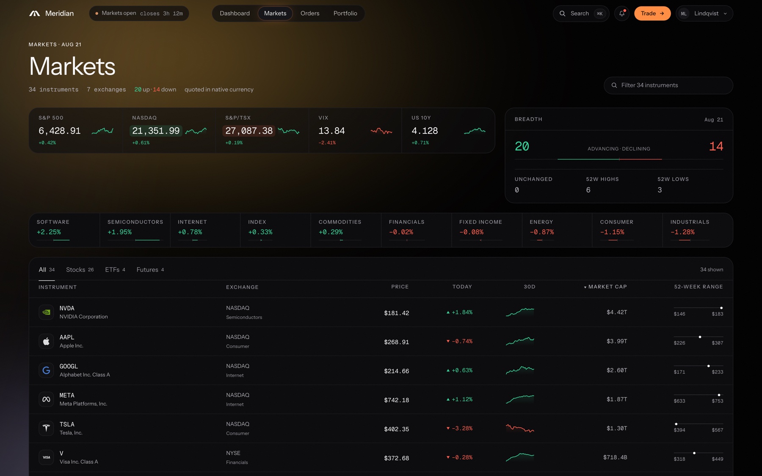This screenshot has height=476, width=762.
Task: Click the Meridian logo icon
Action: click(34, 14)
